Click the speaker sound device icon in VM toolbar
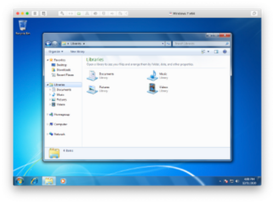Viewport: 274px width, 203px height. point(112,14)
